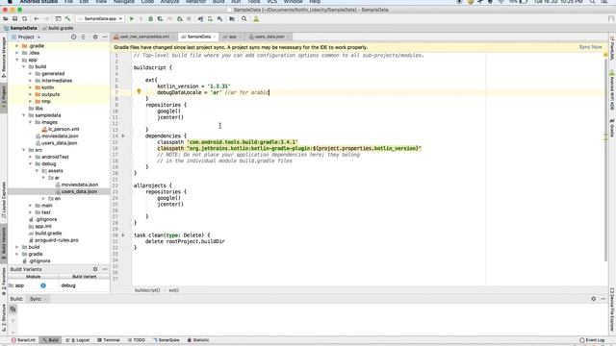Start debugging with the green bug icon
Viewport: 616px width, 346px height.
150,18
